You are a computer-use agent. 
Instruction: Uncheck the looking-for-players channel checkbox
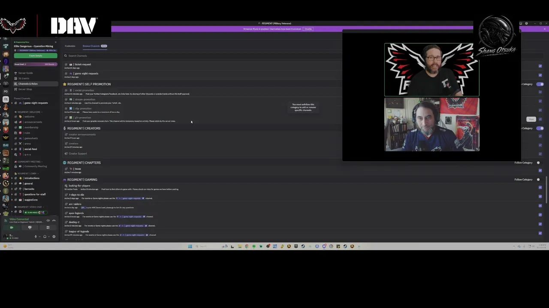click(540, 187)
